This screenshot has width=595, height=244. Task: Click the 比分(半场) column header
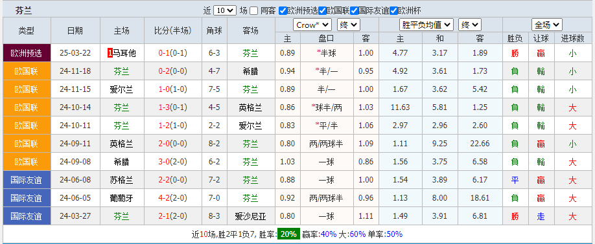point(172,30)
